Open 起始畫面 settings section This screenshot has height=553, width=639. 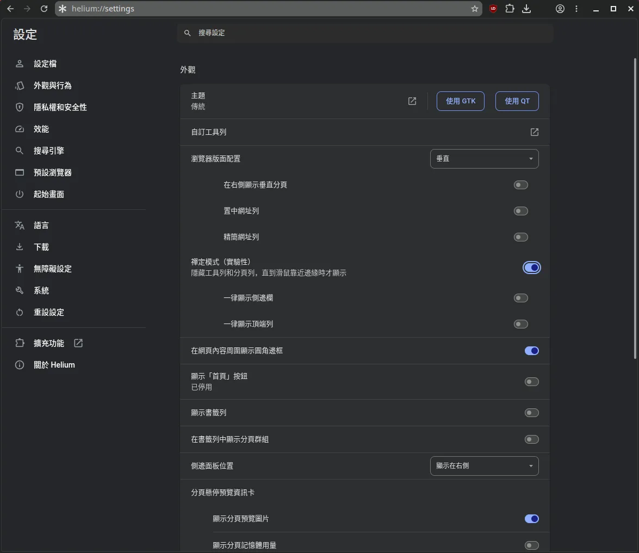[x=48, y=194]
